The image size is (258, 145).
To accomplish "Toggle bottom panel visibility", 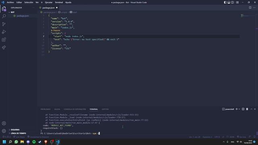I will click(229, 2).
